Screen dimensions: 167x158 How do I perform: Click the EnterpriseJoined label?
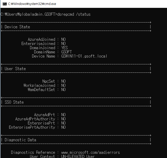pyautogui.click(x=38, y=43)
